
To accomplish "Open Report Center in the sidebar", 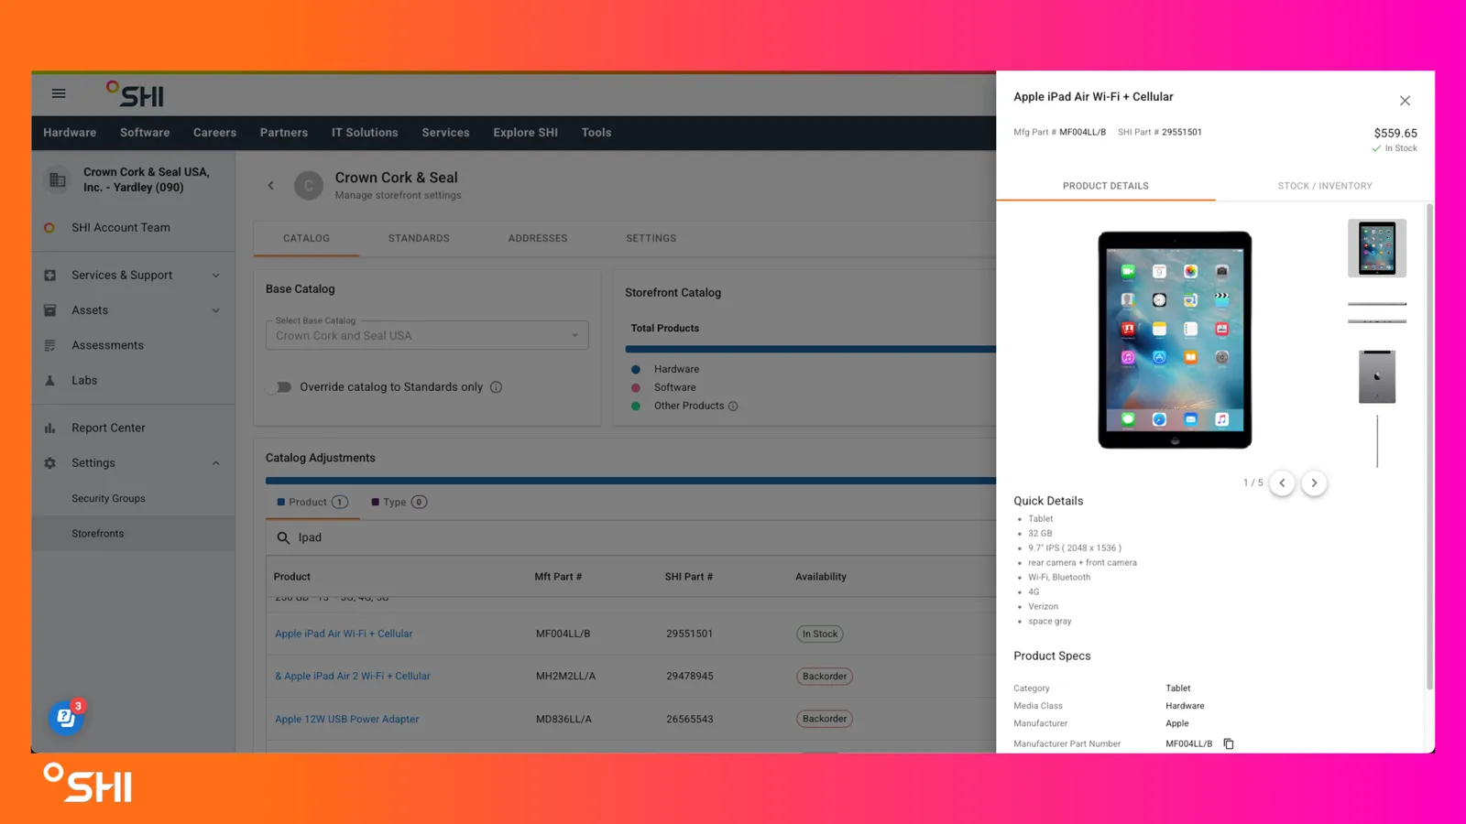I will [108, 428].
